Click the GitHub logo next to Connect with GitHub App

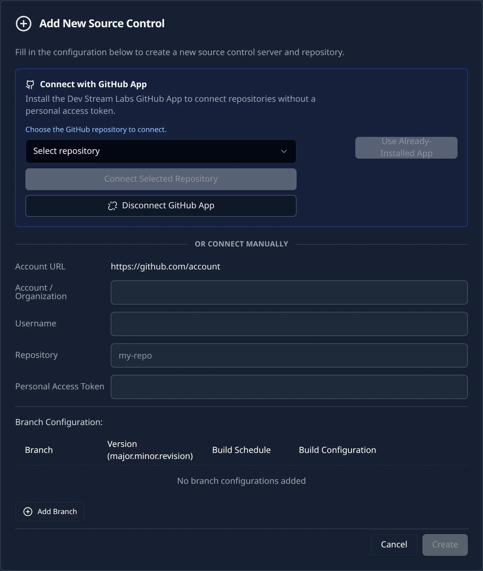coord(30,84)
